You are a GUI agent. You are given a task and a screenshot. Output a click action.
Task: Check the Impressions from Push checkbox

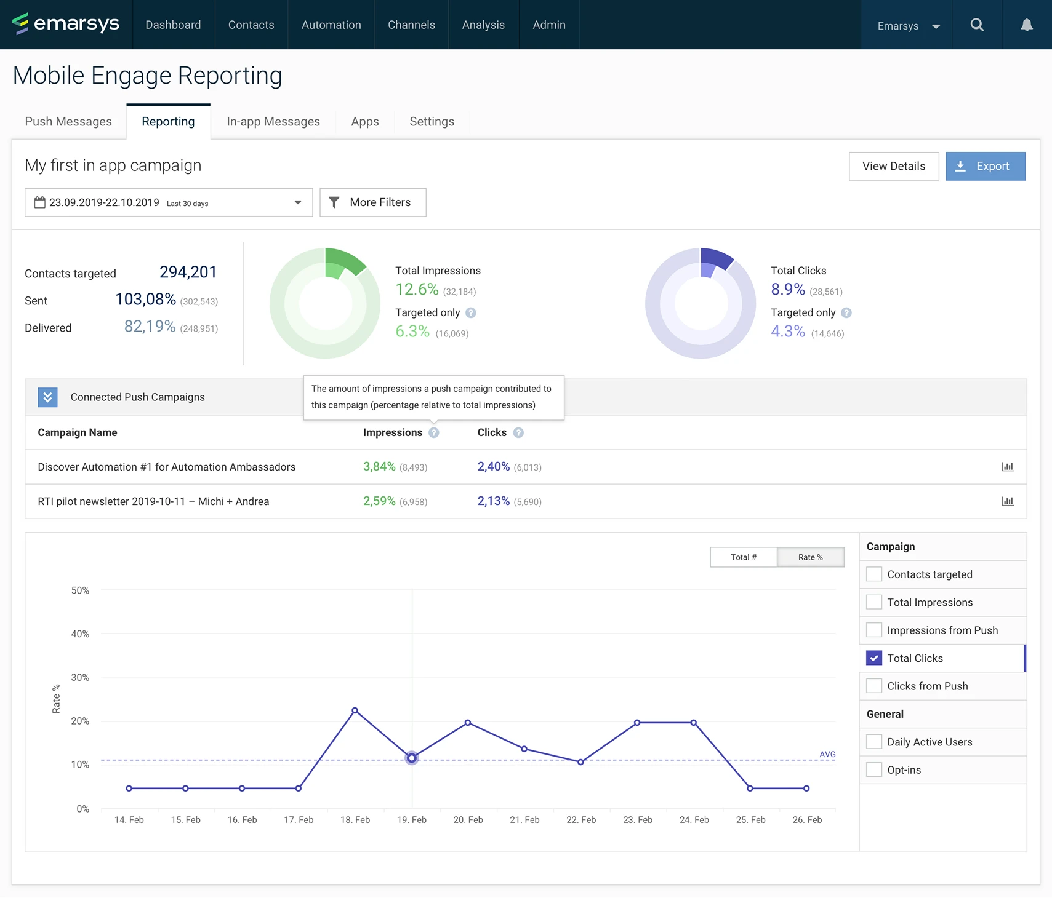[x=873, y=630]
